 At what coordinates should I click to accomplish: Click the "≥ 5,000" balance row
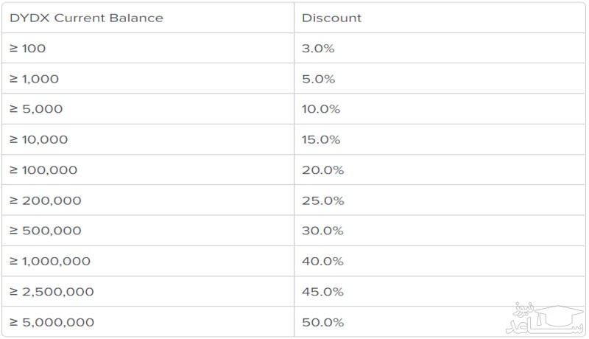(x=36, y=109)
